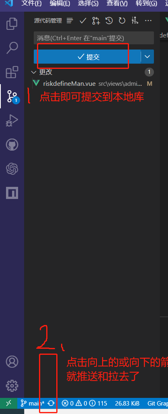Viewport: 168px width, 414px height.
Task: Open the commit button dropdown arrow
Action: click(x=148, y=56)
